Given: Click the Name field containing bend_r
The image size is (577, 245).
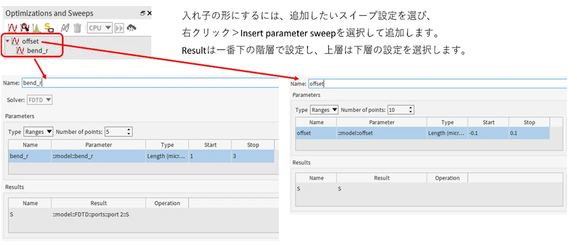Looking at the screenshot, I should point(150,83).
